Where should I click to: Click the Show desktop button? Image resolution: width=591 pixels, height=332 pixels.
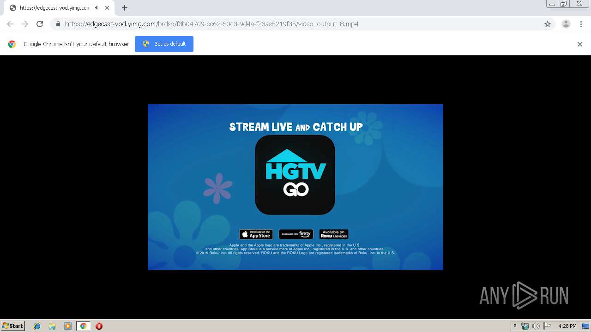tap(585, 326)
